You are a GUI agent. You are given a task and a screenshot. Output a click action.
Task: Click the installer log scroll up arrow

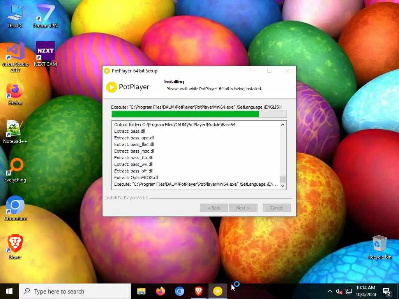point(283,125)
